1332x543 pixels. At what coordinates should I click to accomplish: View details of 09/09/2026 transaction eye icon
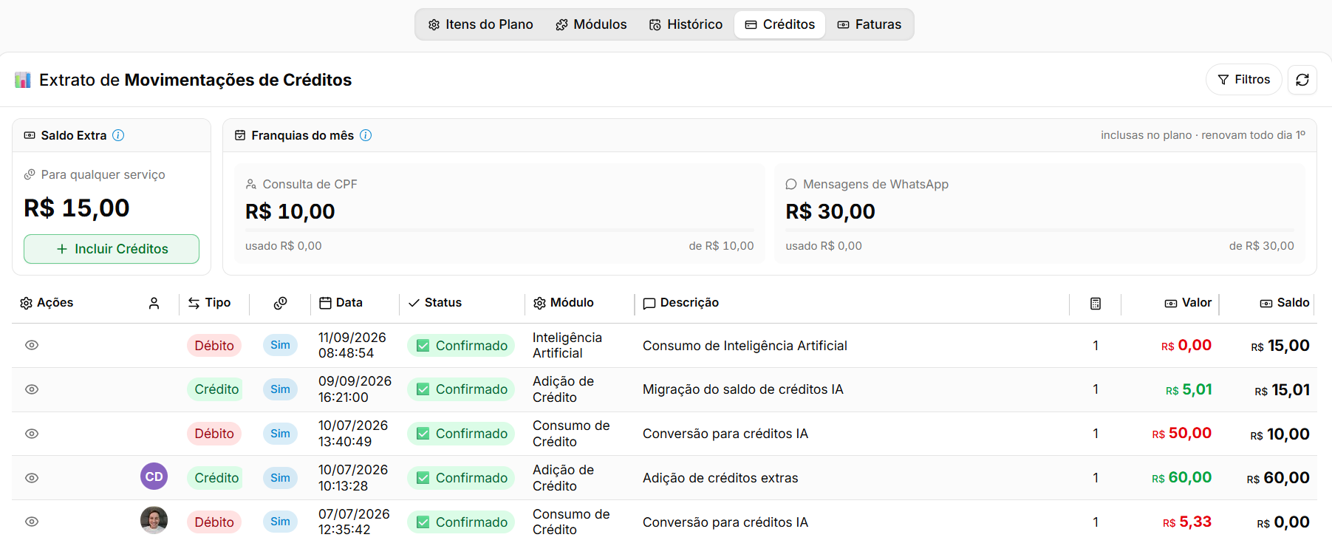coord(32,389)
